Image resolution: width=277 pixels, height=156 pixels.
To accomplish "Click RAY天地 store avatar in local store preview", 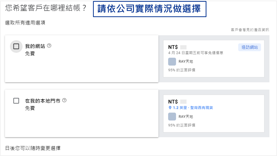I will coord(172,117).
